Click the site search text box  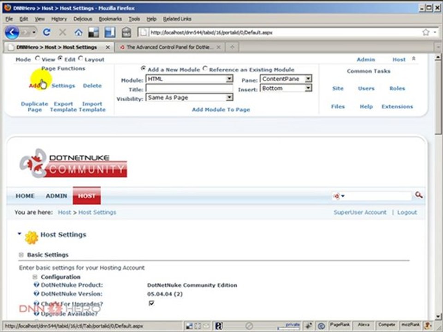point(378,196)
